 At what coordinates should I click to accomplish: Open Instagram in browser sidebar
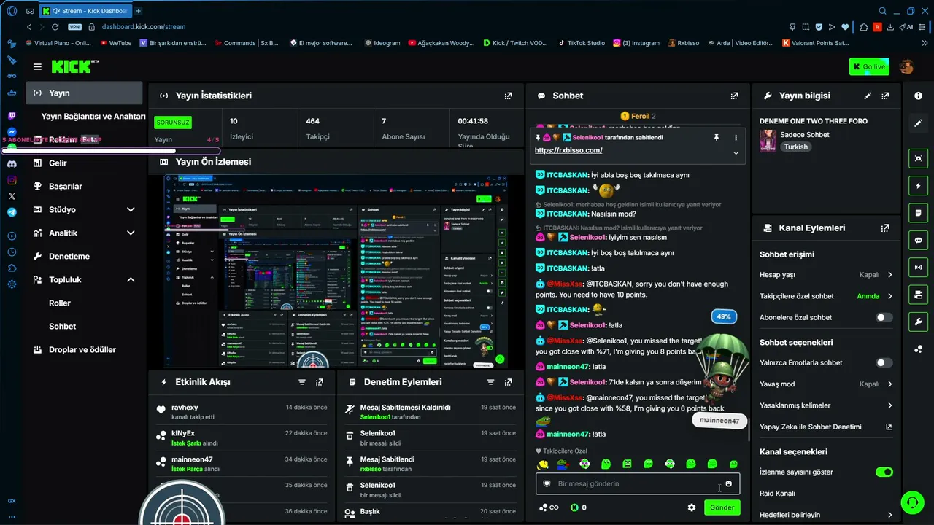[12, 180]
